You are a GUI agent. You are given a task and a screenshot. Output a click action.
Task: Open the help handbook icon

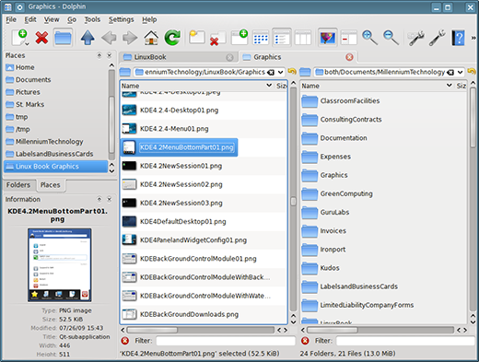(458, 38)
